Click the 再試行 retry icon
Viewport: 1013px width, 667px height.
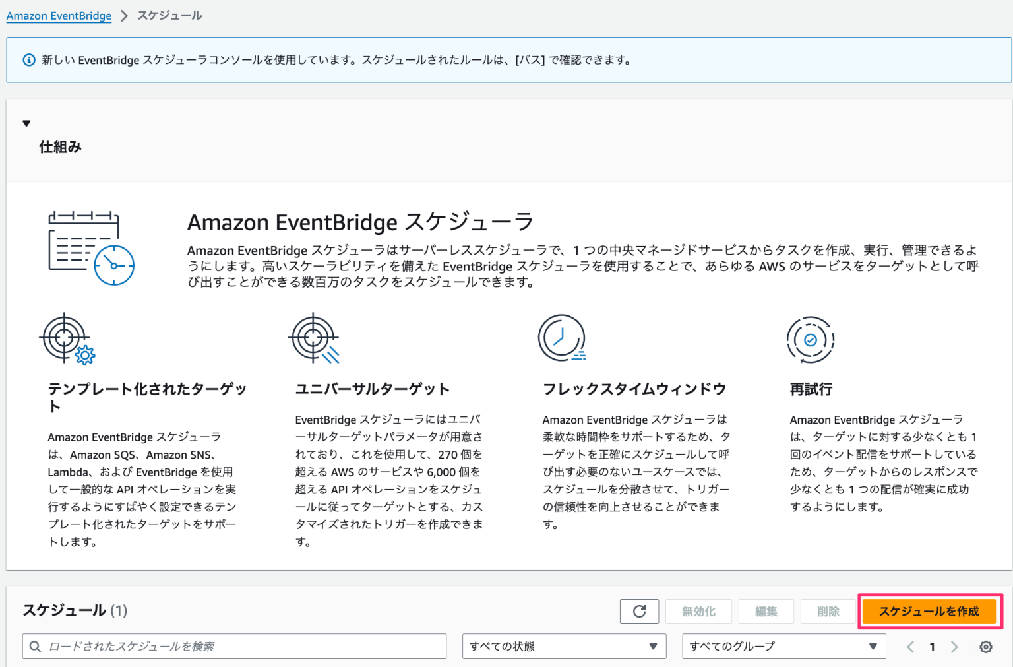[x=811, y=339]
